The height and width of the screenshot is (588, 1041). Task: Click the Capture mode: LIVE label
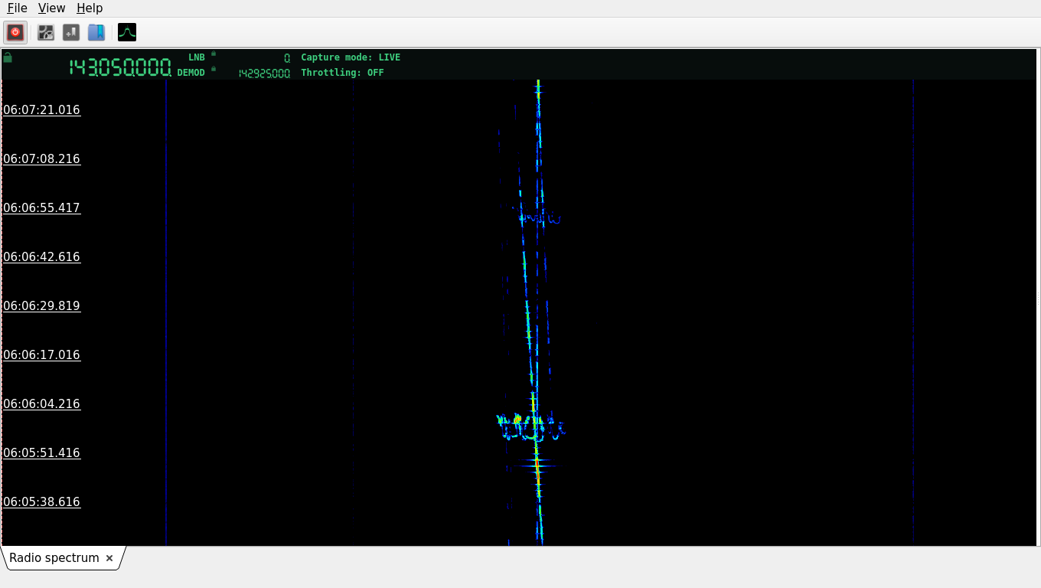point(351,57)
